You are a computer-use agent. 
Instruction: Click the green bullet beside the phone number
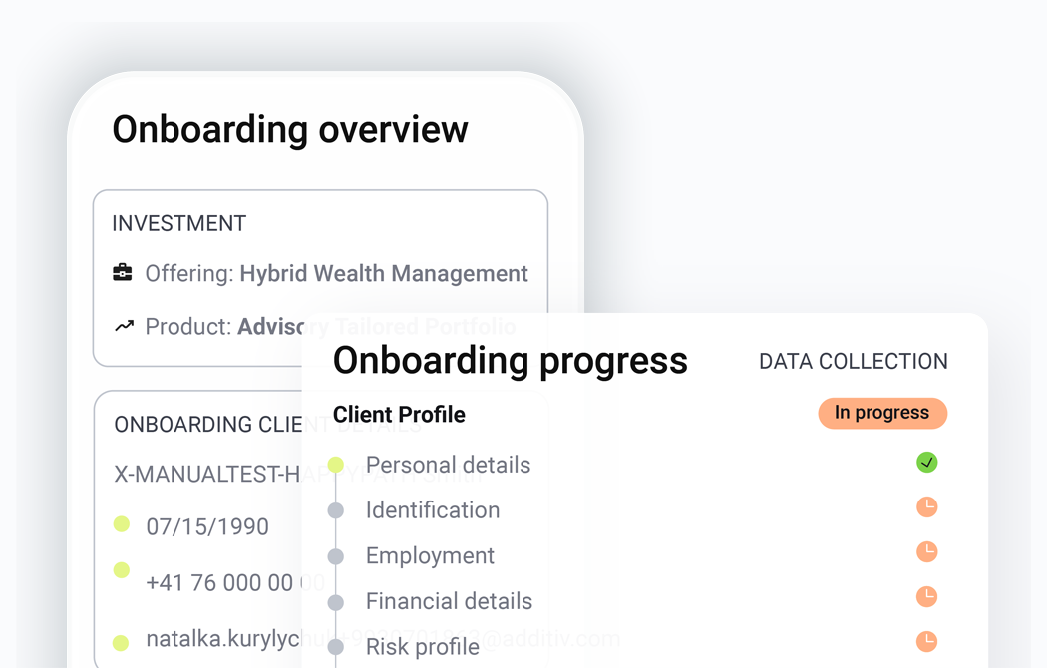coord(122,570)
